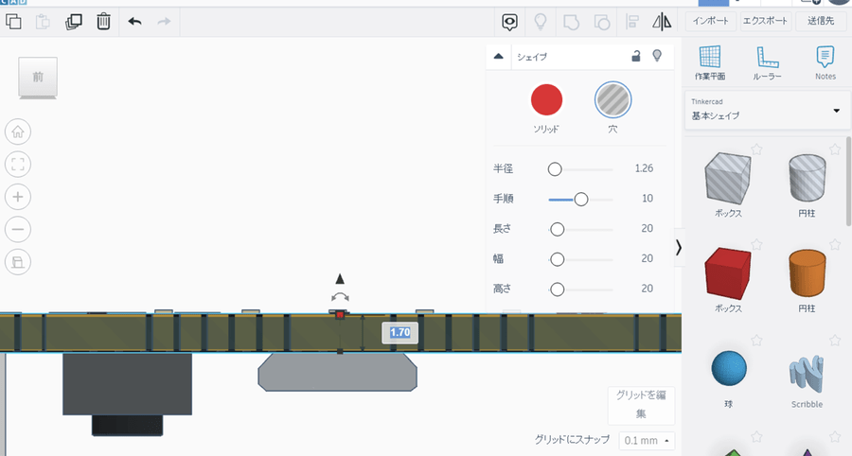The width and height of the screenshot is (852, 456).
Task: Click the インポート button
Action: (711, 21)
